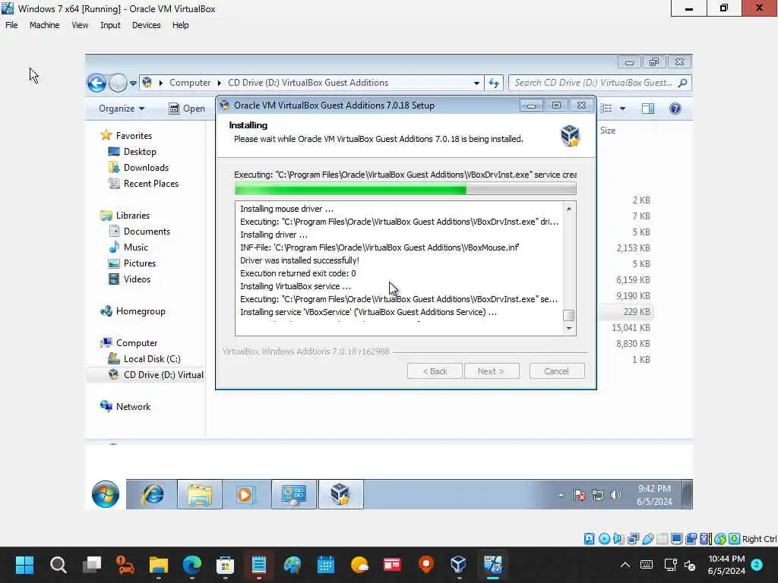
Task: Click the Action Center flag icon
Action: tap(580, 495)
